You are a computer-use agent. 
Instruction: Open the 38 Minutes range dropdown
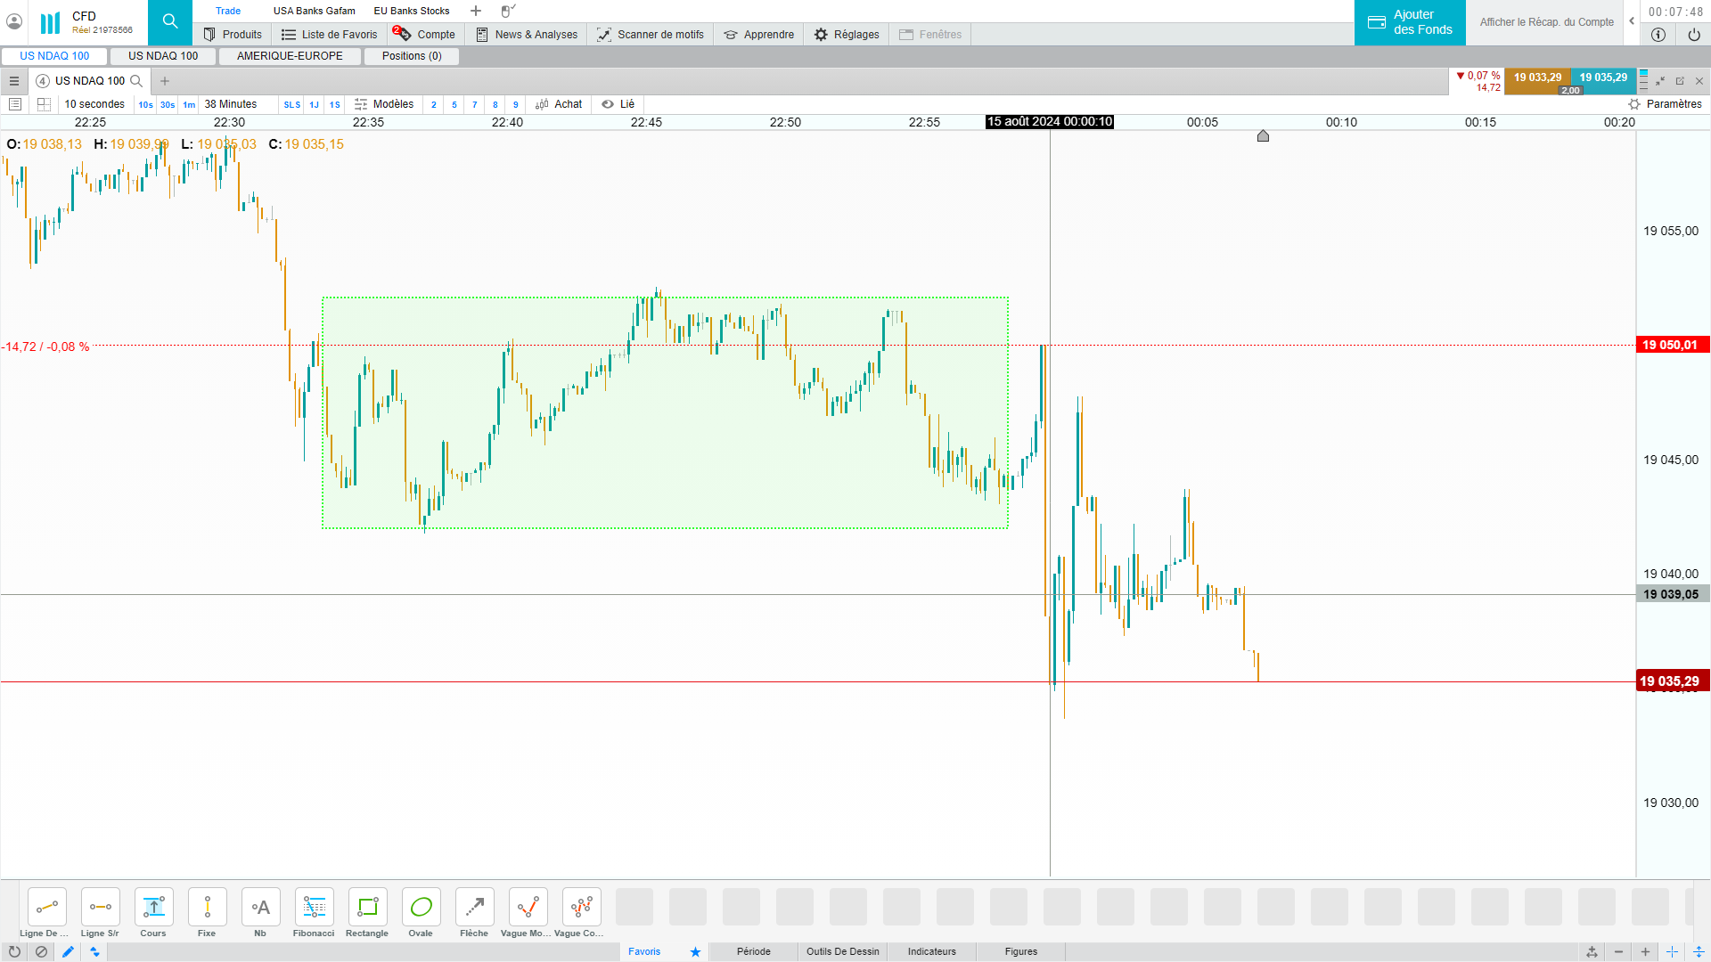click(231, 104)
